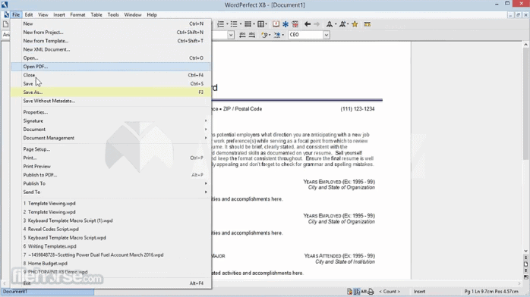Image resolution: width=530 pixels, height=297 pixels.
Task: Click the new blank document icon
Action: point(6,24)
